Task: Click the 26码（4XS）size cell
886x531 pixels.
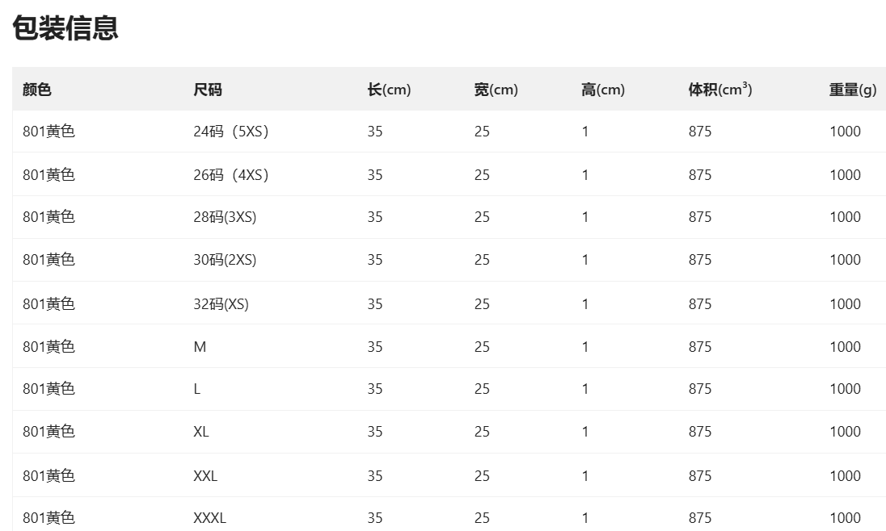Action: (230, 175)
